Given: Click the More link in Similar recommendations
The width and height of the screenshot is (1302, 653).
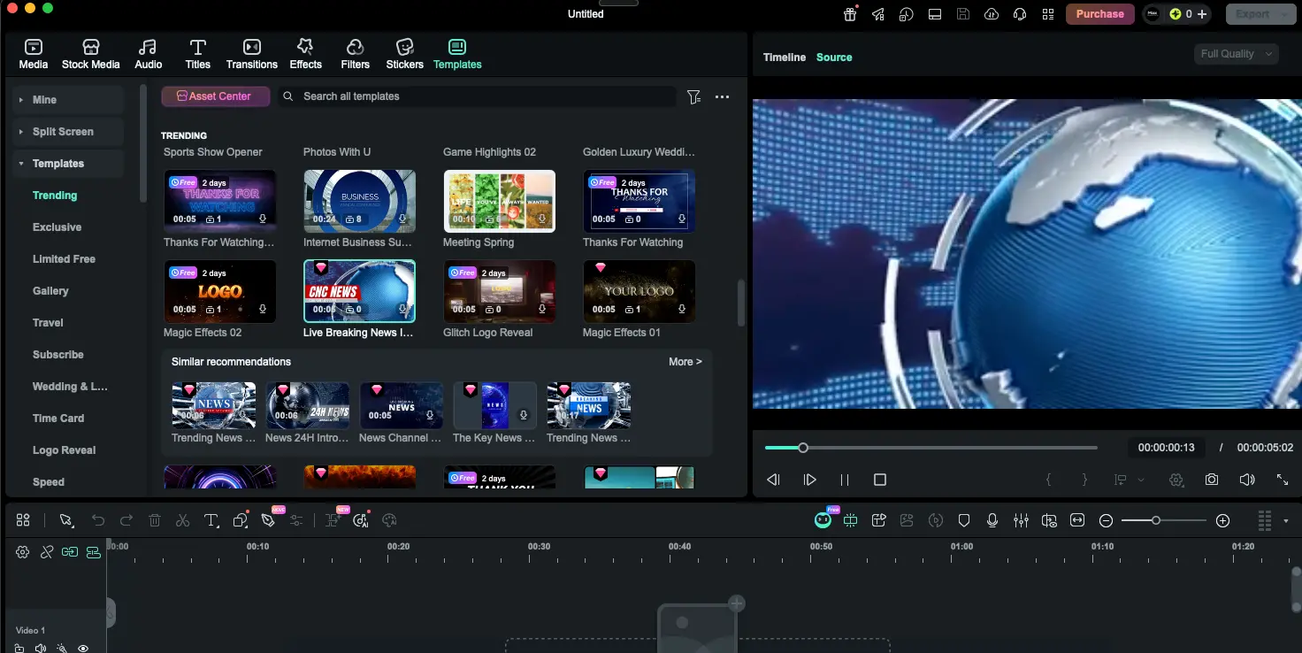Looking at the screenshot, I should click(685, 362).
